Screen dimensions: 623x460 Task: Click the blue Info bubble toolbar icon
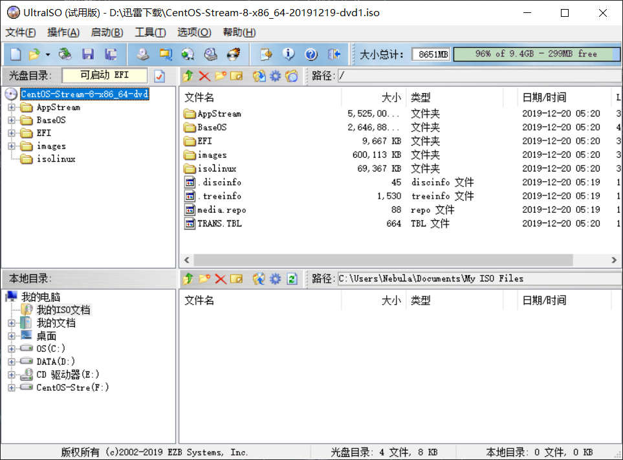coord(289,54)
